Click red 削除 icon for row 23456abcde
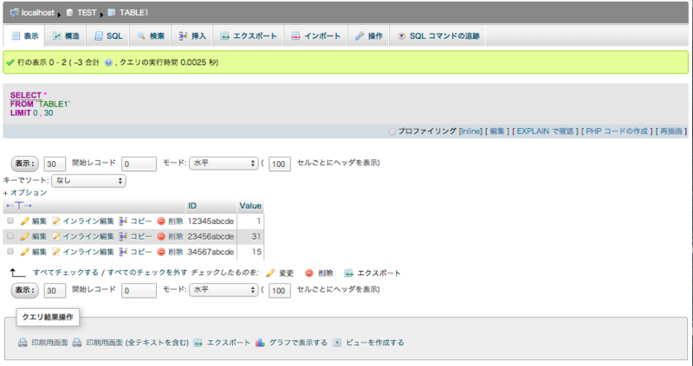The width and height of the screenshot is (693, 366). tap(161, 236)
